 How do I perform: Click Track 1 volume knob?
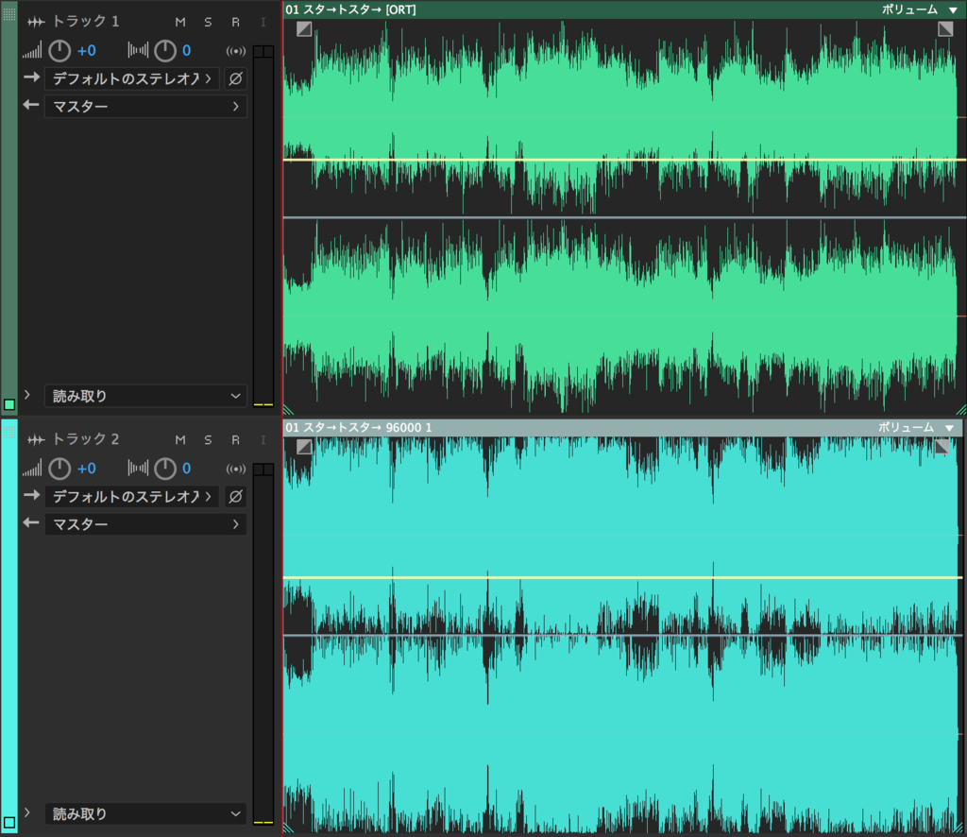[x=59, y=51]
